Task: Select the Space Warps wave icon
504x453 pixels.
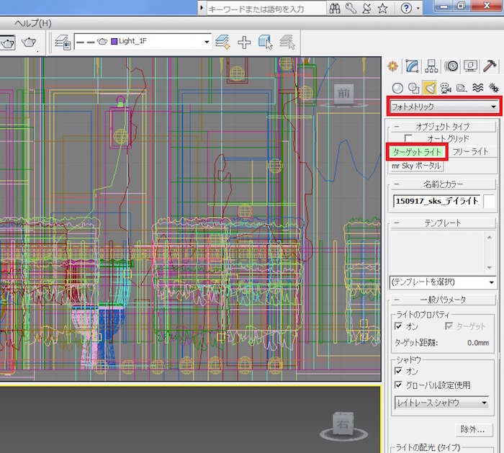Action: click(x=477, y=88)
